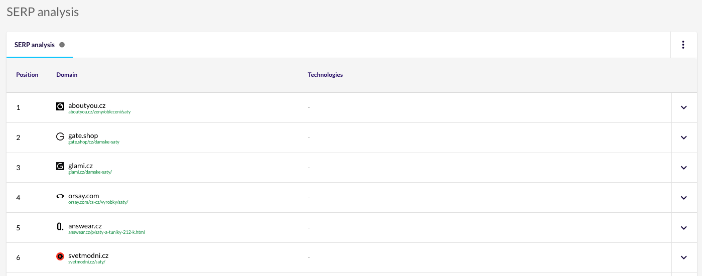
Task: Click position number 3
Action: click(x=18, y=168)
